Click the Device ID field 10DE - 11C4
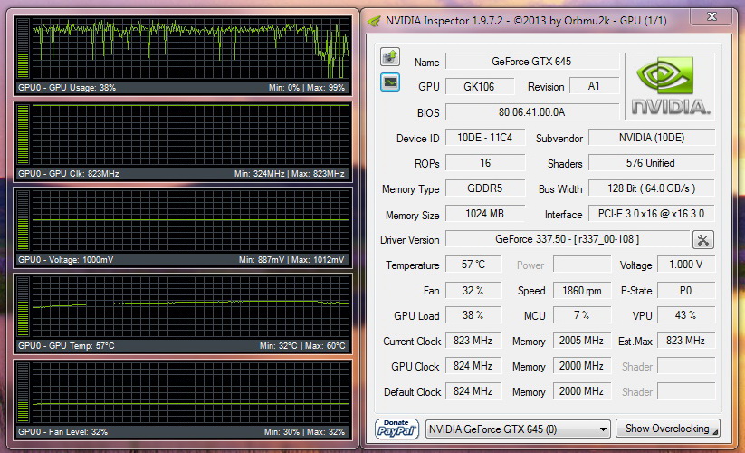Screen dimensions: 745x453 tap(485, 138)
